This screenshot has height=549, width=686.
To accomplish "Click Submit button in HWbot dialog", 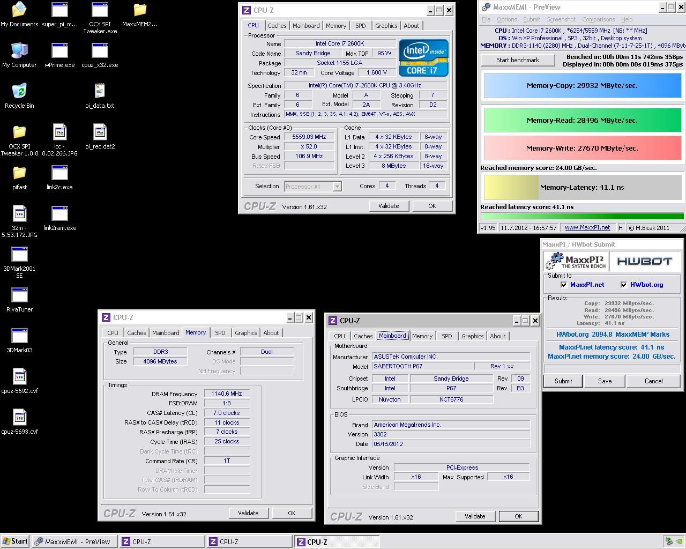I will 563,381.
